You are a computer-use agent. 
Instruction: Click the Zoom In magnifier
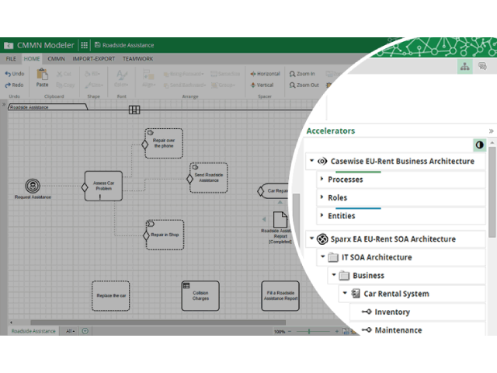(x=302, y=74)
